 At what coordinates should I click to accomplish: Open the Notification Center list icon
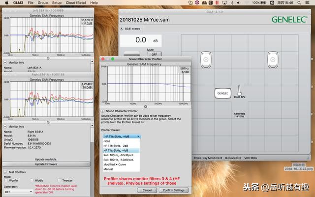point(307,2)
